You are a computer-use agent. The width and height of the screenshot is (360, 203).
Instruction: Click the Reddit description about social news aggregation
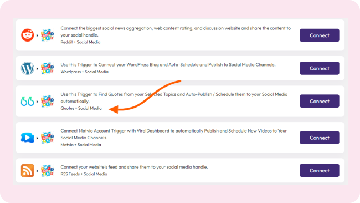pyautogui.click(x=176, y=32)
